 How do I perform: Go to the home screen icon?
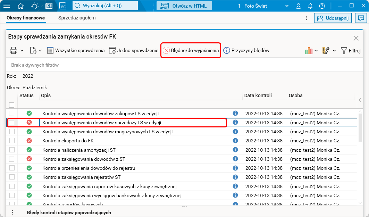pos(21,6)
